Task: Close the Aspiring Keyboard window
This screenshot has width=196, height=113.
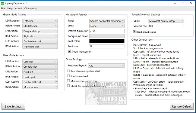Action: coord(191,3)
